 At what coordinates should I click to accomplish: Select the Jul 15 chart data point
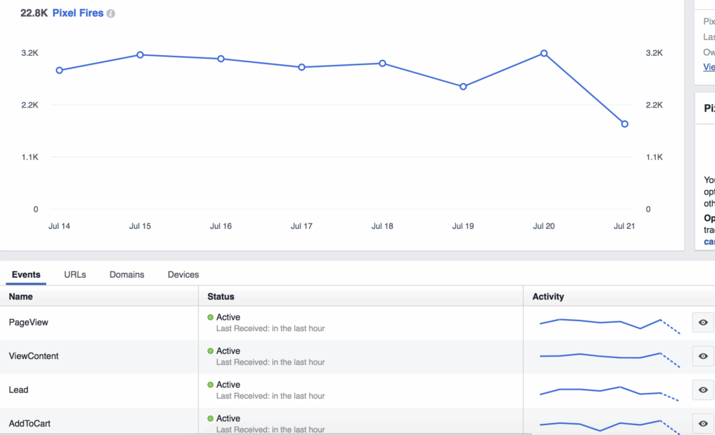[140, 54]
